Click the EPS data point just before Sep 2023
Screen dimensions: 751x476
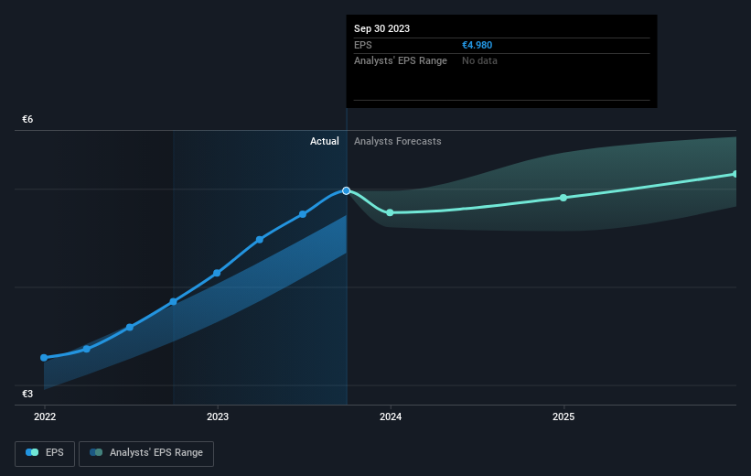[303, 214]
